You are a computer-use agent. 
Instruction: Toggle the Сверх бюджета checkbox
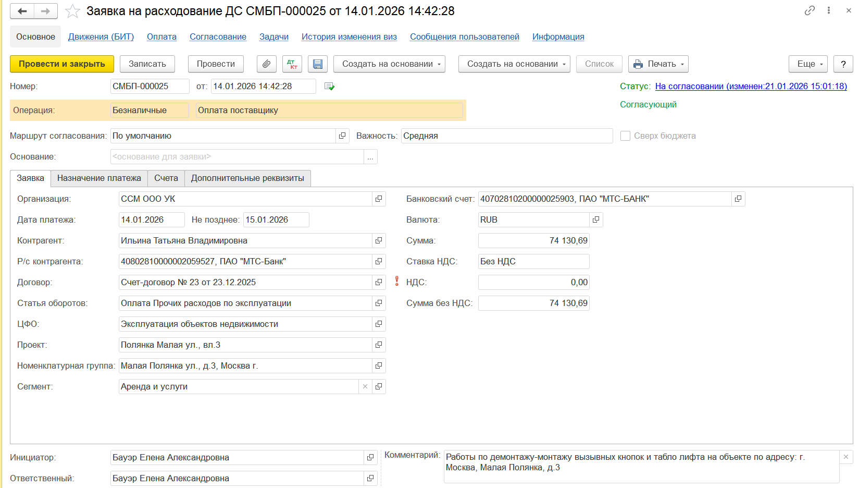(625, 136)
